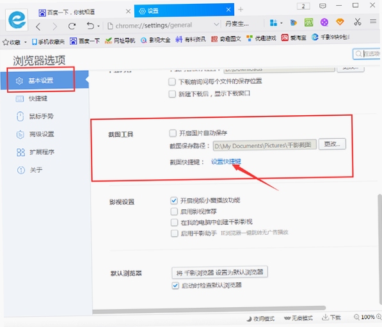The width and height of the screenshot is (382, 327).
Task: Click the undo restore tab icon
Action: pos(90,26)
